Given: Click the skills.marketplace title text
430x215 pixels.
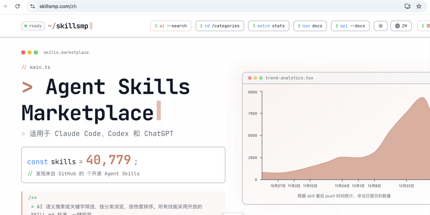Looking at the screenshot, I should (x=66, y=53).
